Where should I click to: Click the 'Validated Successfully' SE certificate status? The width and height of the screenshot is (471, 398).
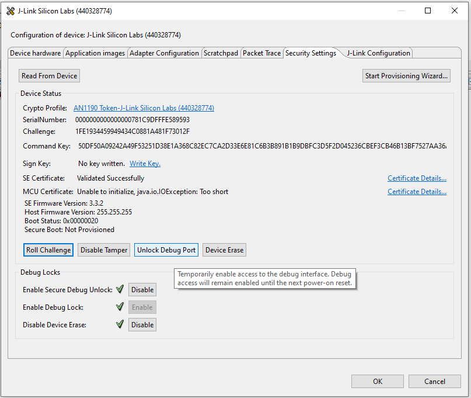(110, 178)
